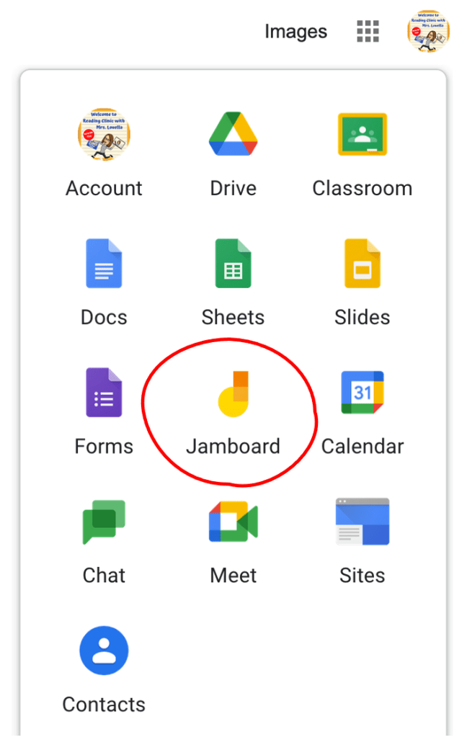The width and height of the screenshot is (467, 737).
Task: Open the Google Calendar icon
Action: [x=362, y=393]
